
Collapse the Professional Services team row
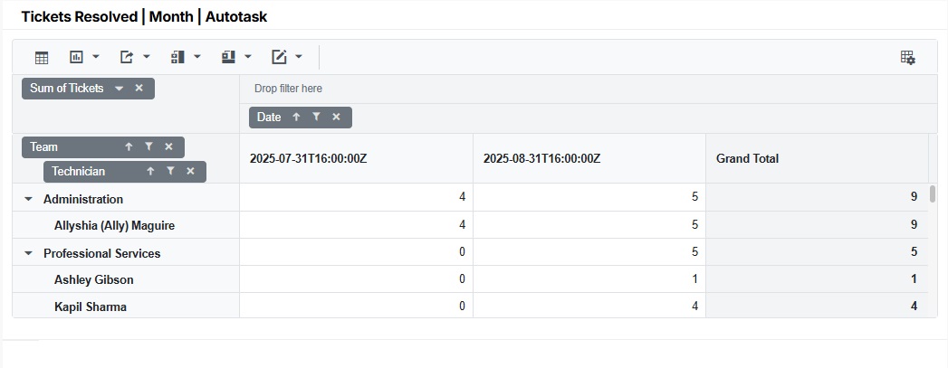[28, 253]
